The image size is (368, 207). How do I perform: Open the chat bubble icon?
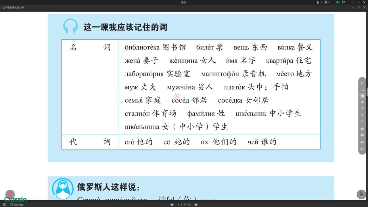point(362,142)
